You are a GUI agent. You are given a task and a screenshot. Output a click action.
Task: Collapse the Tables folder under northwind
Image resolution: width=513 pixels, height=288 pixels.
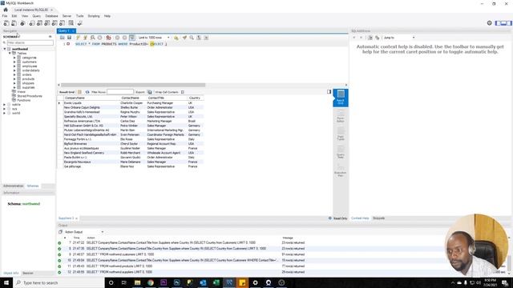click(10, 54)
